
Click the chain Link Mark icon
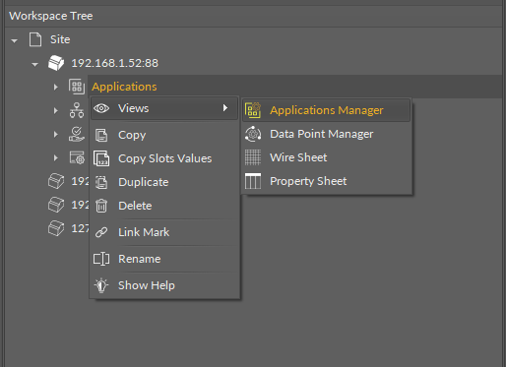tap(101, 232)
